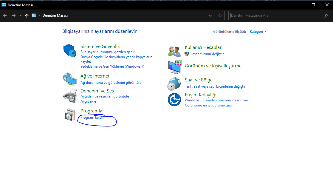This screenshot has width=333, height=184.
Task: Expand the breadcrumb chevron before Denetim Masası
Action: coord(39,16)
